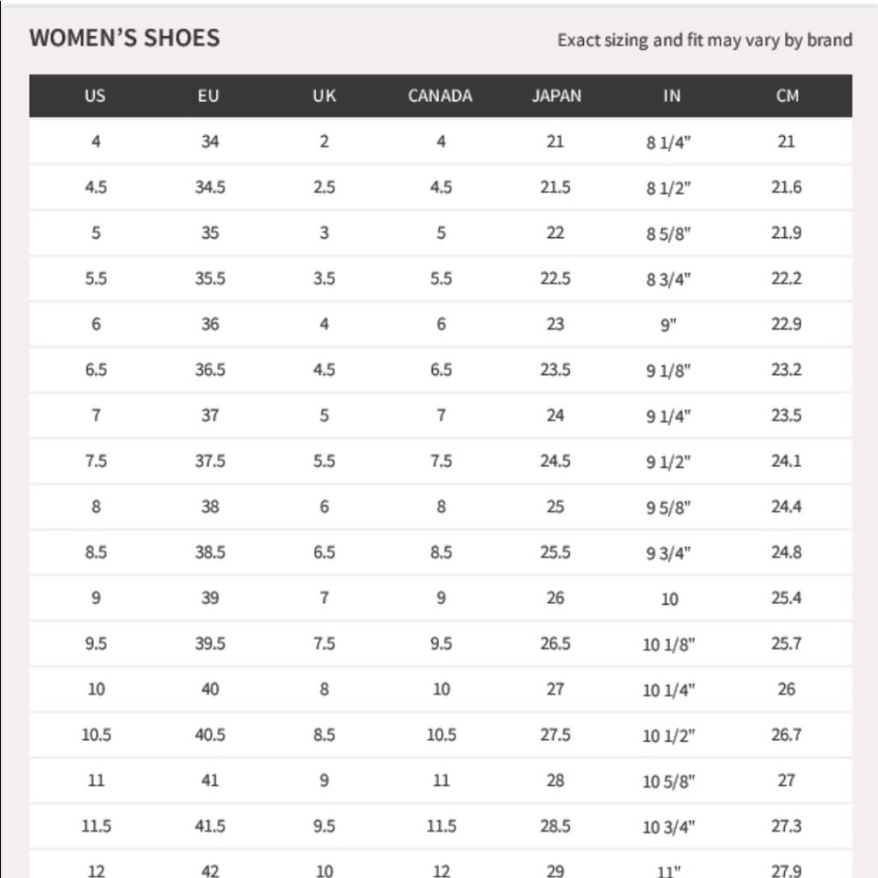Select EU size 38.5 cell
878x878 pixels.
coord(210,552)
